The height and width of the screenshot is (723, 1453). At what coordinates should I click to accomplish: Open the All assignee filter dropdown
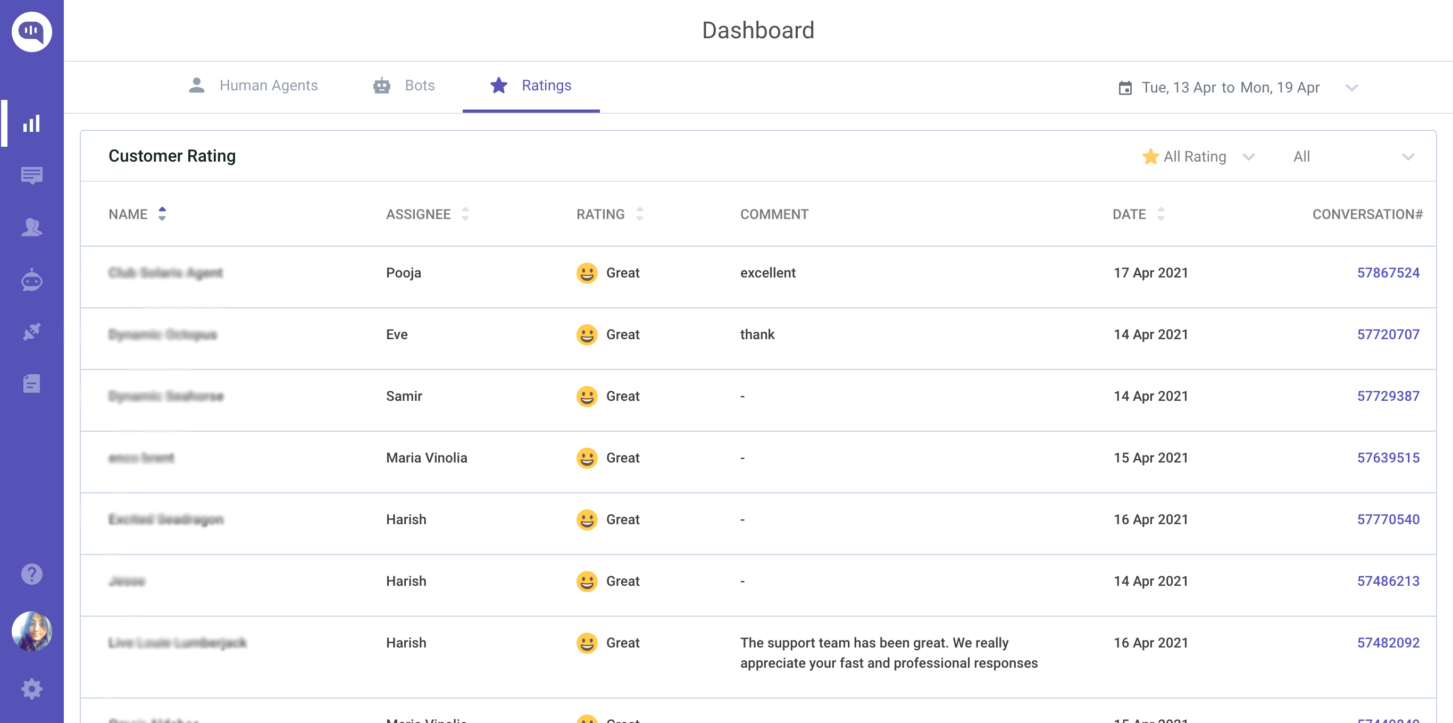(x=1354, y=157)
